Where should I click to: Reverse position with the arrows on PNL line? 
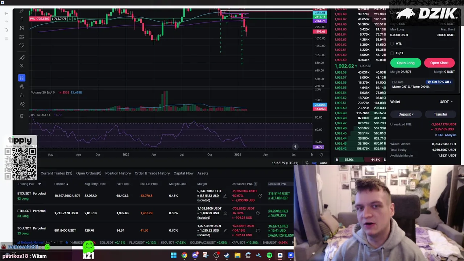click(x=71, y=18)
